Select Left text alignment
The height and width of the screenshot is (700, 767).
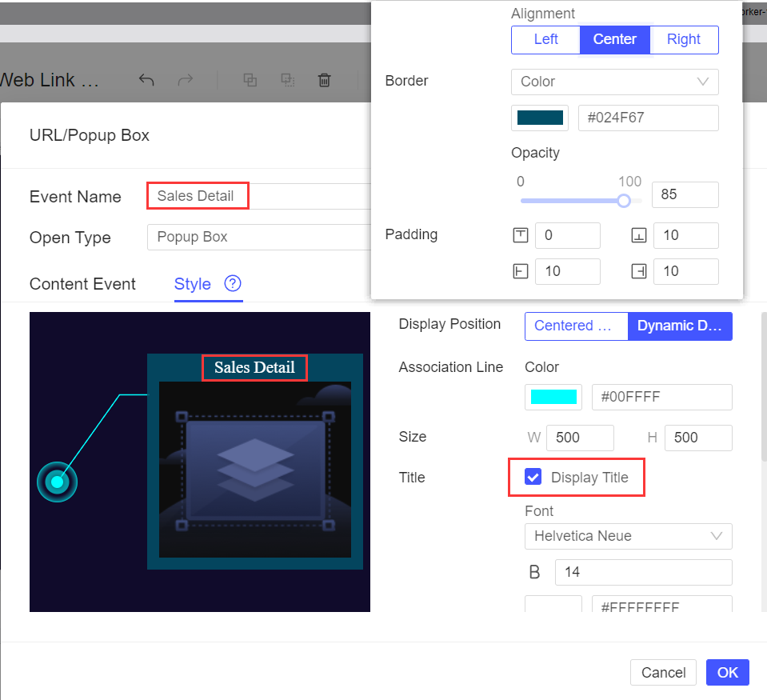coord(545,39)
